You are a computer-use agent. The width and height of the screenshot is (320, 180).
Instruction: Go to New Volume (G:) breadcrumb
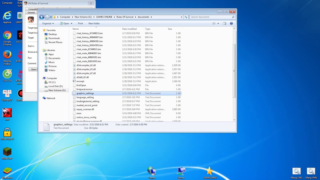(83, 17)
